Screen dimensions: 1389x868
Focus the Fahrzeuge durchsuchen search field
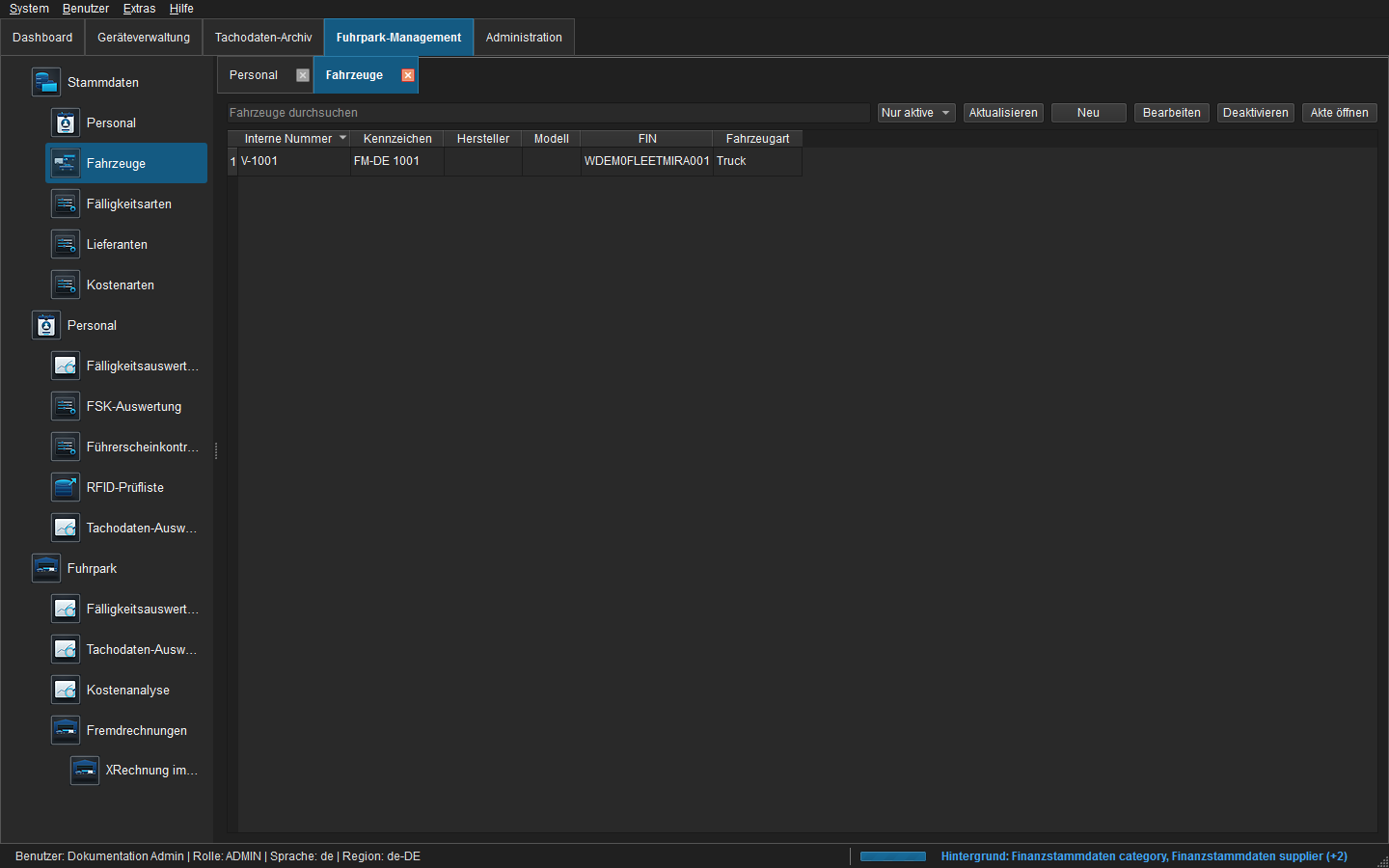[548, 113]
